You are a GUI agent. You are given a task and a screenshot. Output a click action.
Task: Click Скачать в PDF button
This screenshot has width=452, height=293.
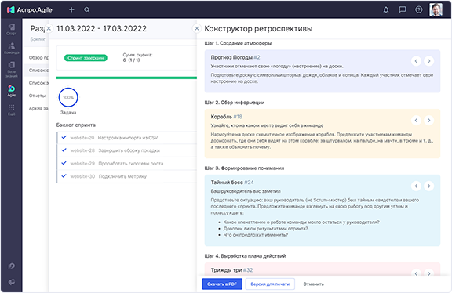[x=222, y=284]
